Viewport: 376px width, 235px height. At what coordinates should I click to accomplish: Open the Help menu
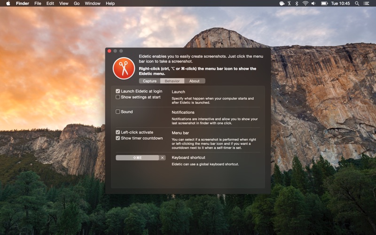pos(110,3)
